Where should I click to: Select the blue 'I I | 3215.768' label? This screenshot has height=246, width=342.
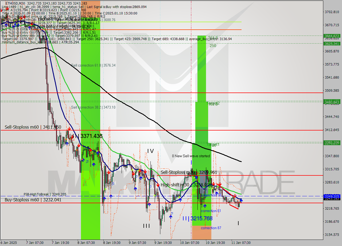[197, 218]
